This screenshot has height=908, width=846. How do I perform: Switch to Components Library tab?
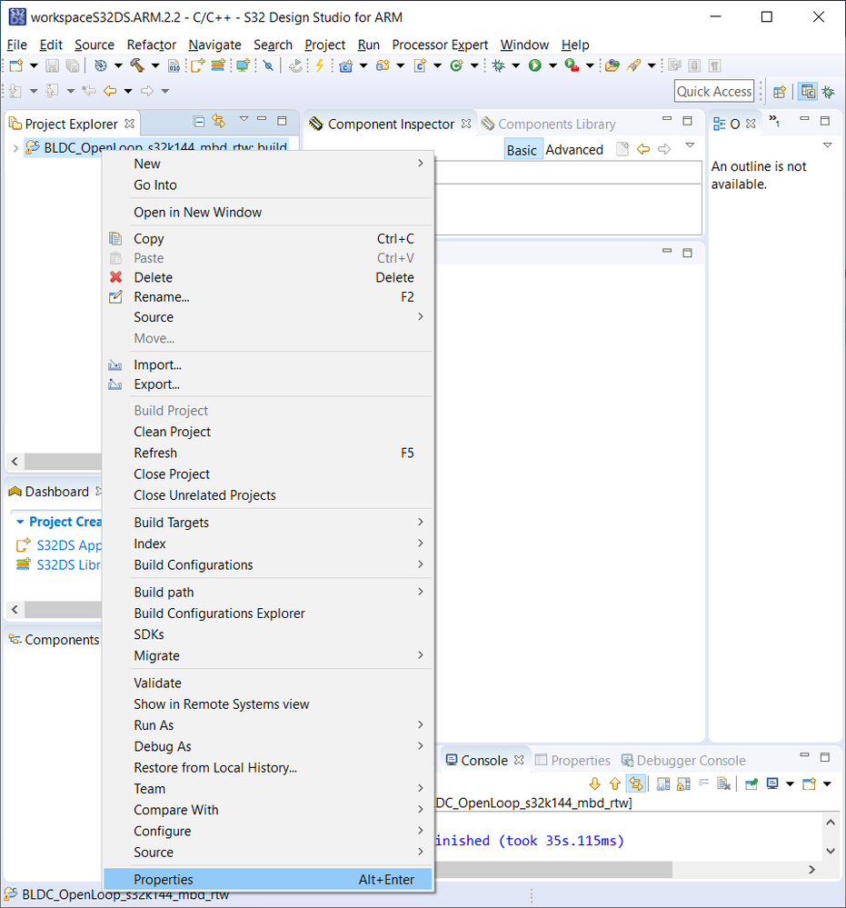point(549,124)
